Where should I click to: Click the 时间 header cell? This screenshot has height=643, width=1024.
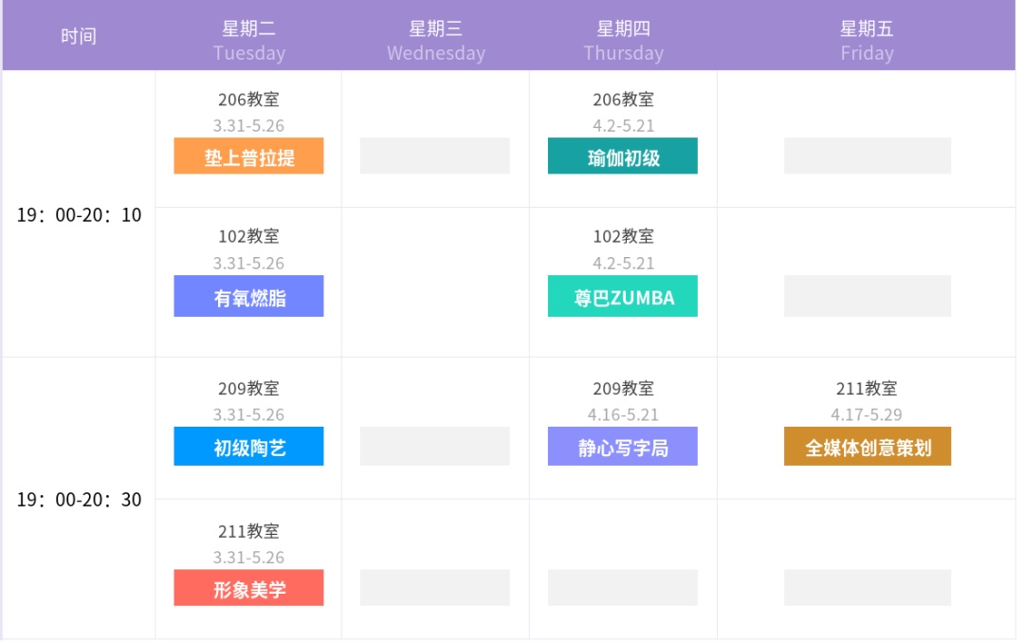click(79, 36)
